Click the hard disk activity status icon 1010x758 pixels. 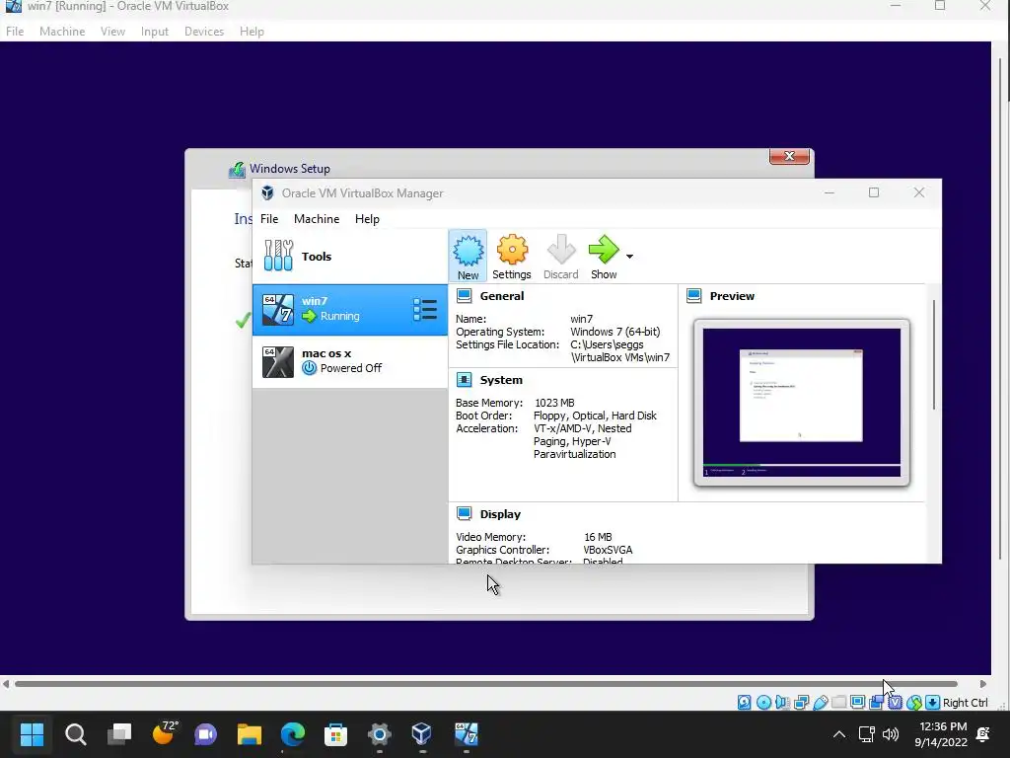click(744, 702)
